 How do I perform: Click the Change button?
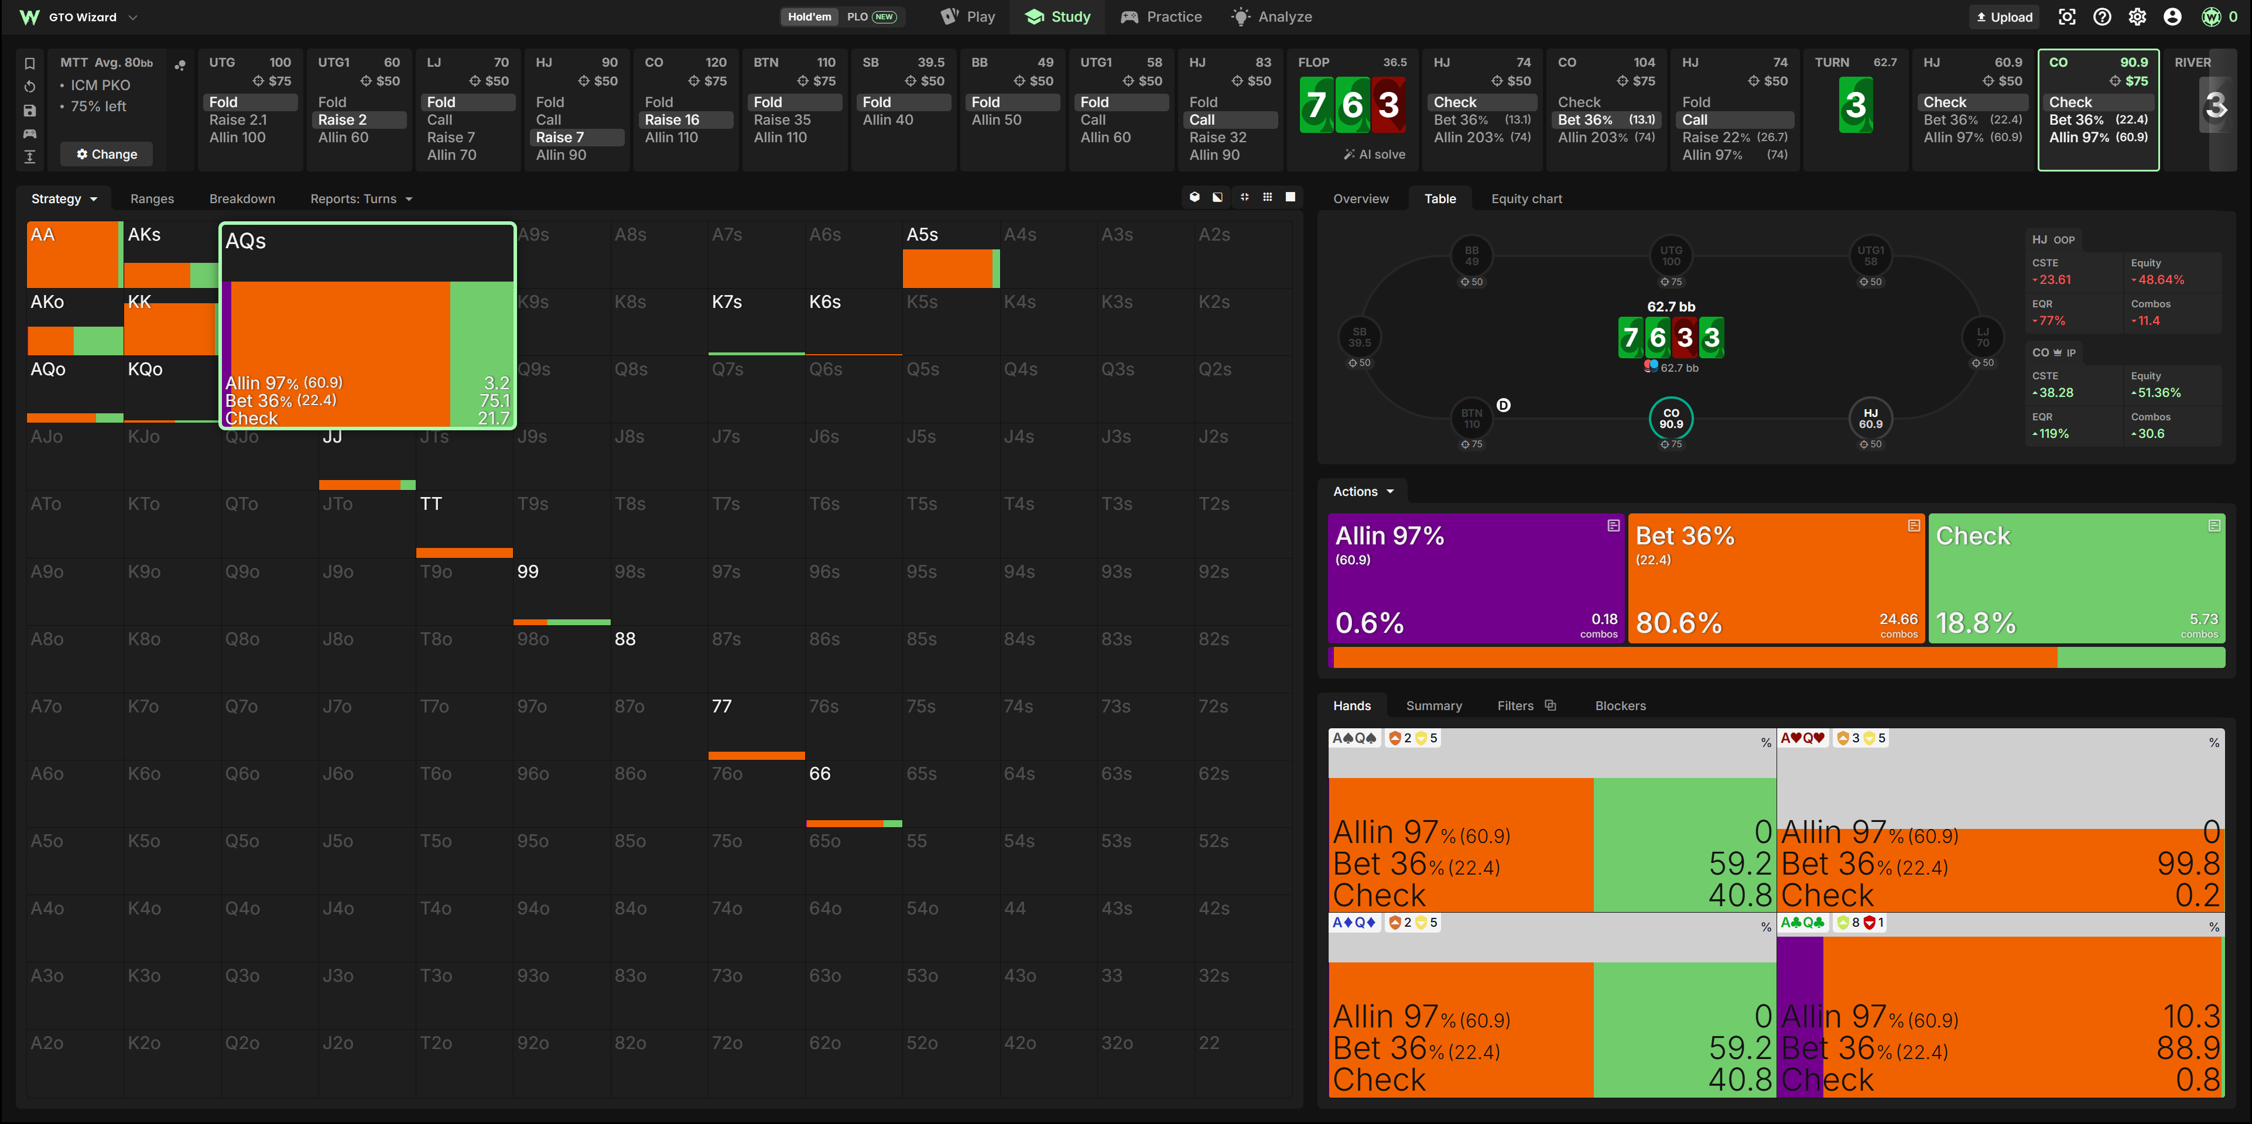107,154
